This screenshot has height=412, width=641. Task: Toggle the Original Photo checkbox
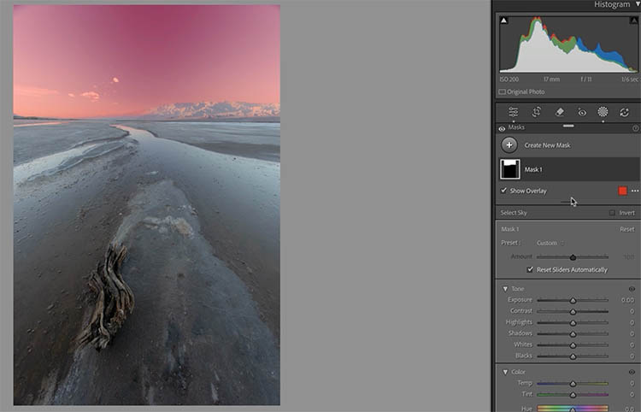(502, 92)
